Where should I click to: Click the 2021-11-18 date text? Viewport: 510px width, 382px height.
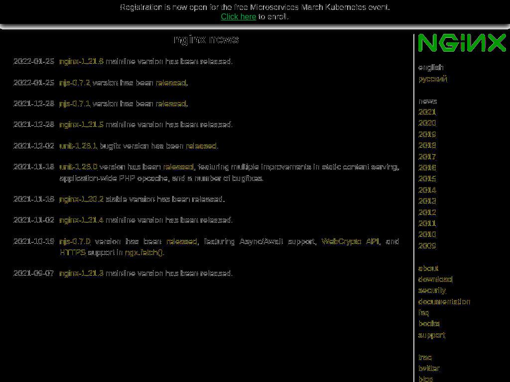click(34, 167)
